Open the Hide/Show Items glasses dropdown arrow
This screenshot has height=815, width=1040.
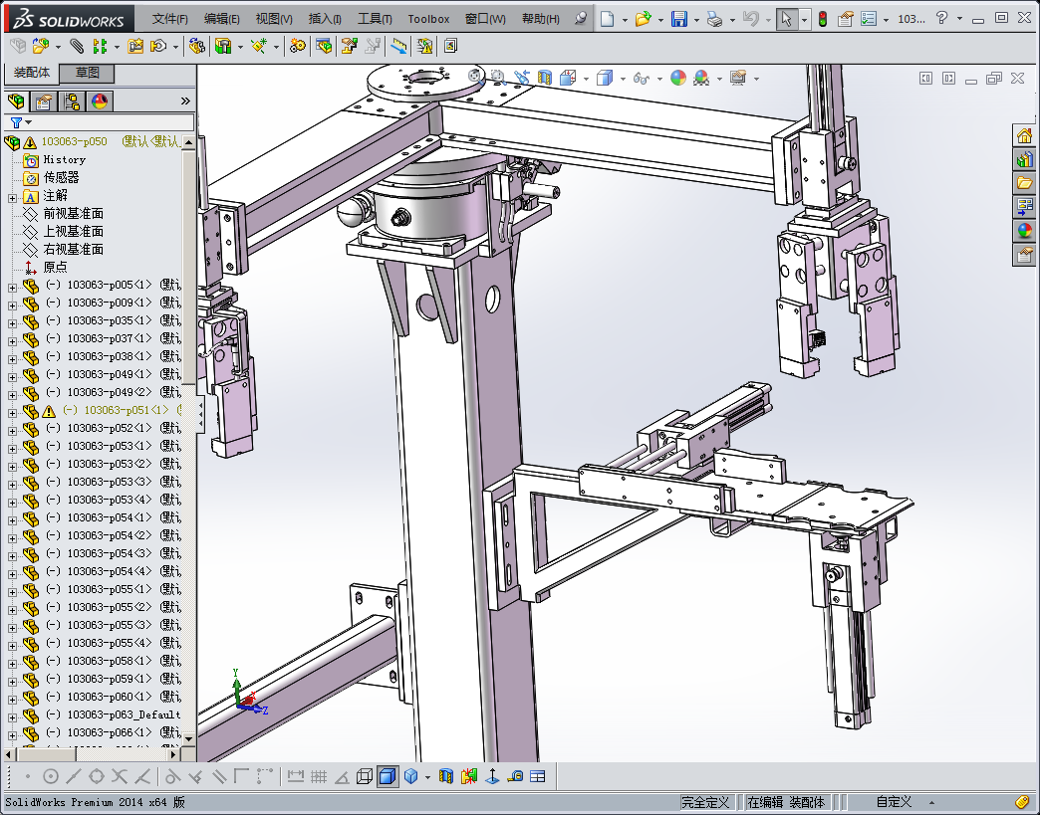[659, 79]
